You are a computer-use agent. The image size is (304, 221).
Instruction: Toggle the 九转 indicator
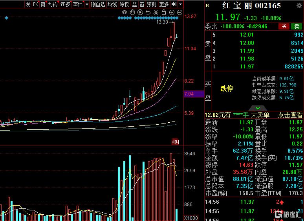point(53,4)
